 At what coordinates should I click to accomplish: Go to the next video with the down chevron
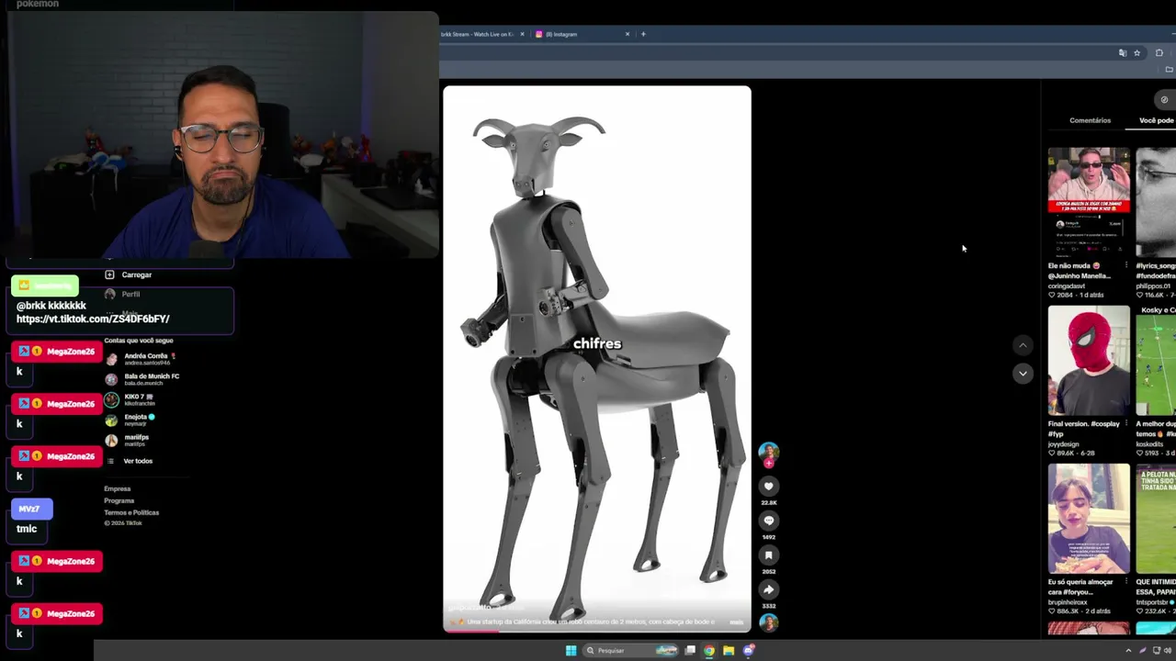point(1023,374)
